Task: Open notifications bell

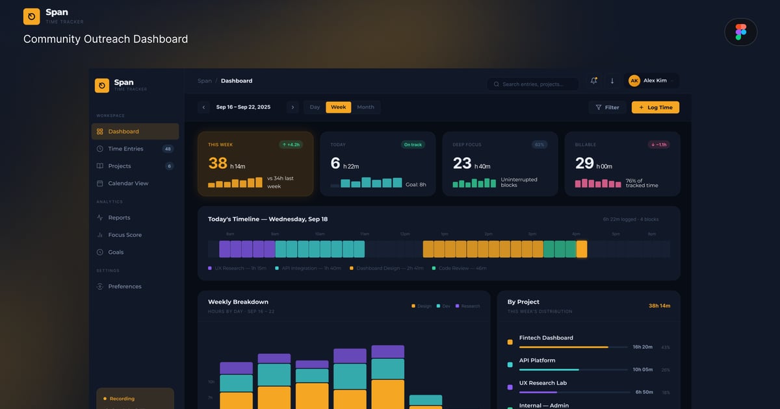Action: (593, 81)
